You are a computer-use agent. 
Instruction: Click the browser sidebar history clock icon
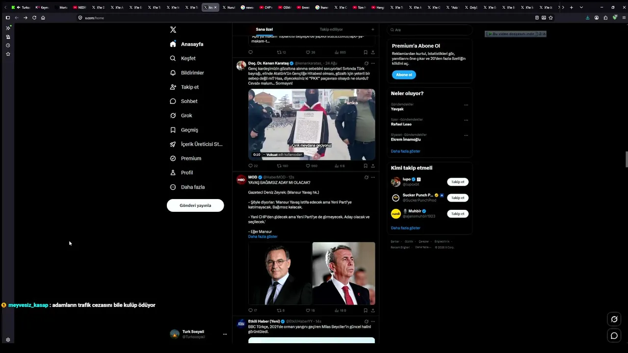pos(8,46)
